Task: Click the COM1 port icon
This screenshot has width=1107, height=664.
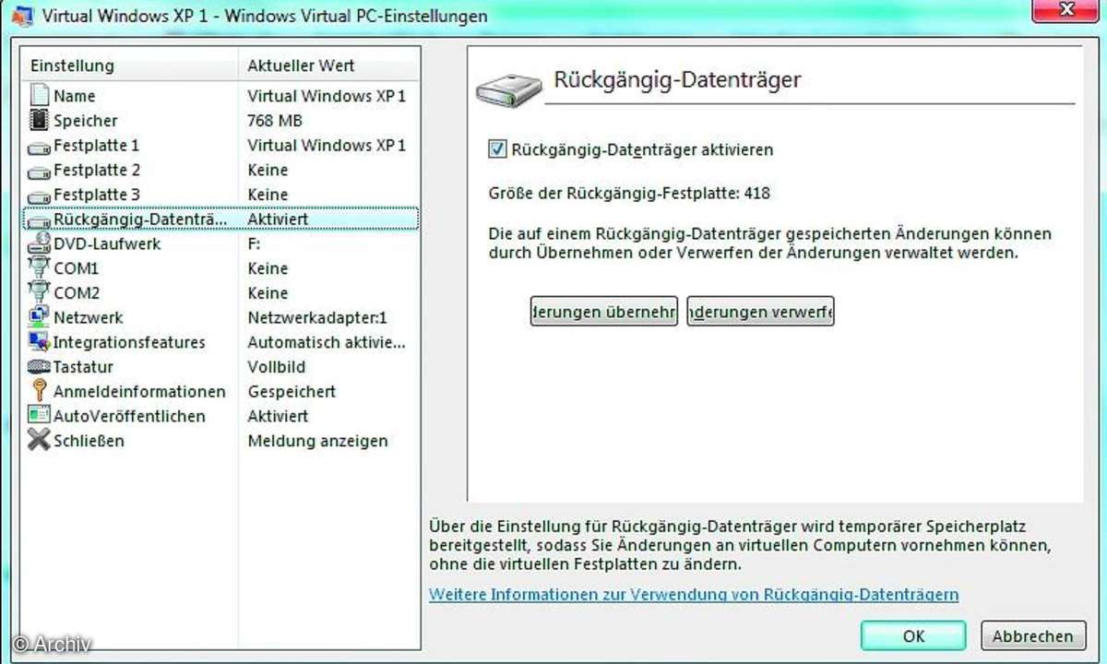Action: click(39, 268)
